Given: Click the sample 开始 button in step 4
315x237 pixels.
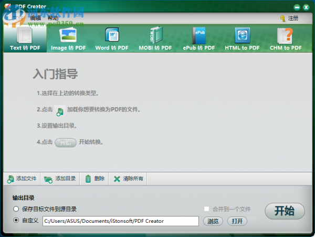Looking at the screenshot, I should (x=66, y=142).
